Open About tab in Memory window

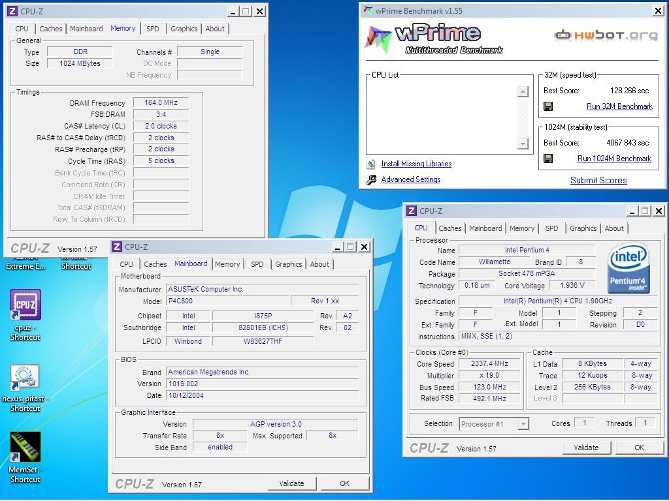(x=214, y=29)
